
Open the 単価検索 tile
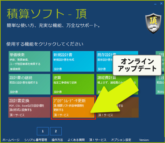(x=29, y=61)
